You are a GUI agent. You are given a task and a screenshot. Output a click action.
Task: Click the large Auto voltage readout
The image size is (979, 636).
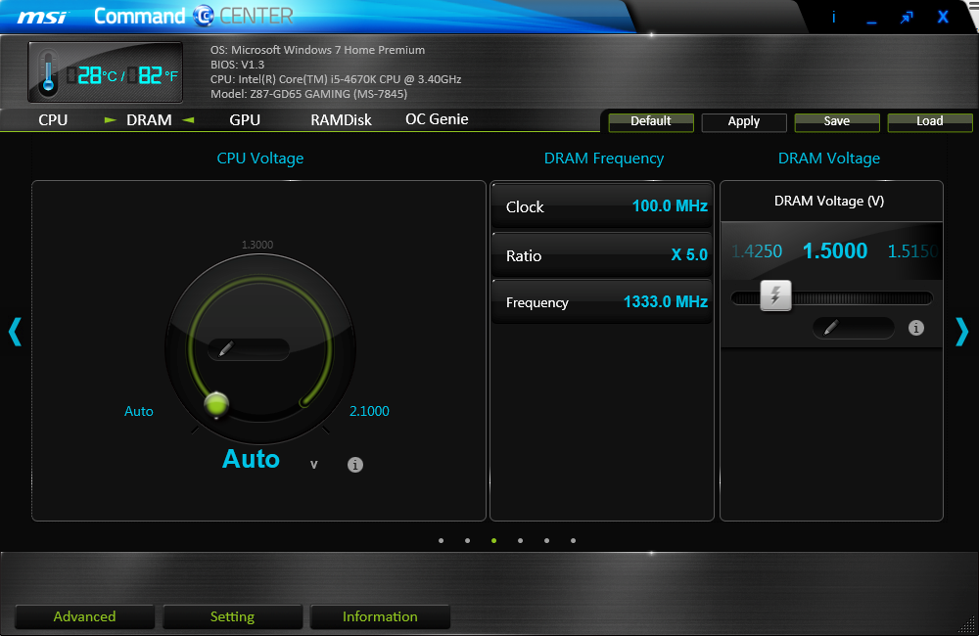[x=251, y=459]
